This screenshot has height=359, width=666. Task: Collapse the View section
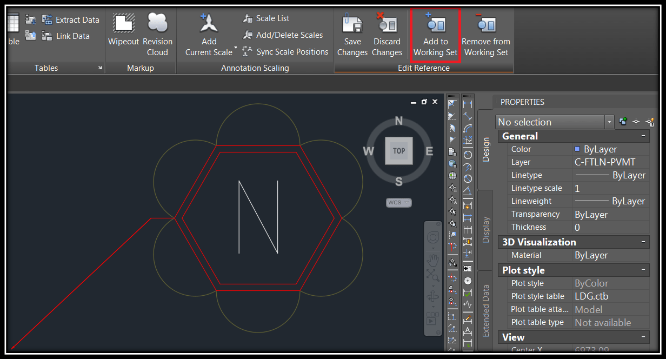pyautogui.click(x=643, y=337)
